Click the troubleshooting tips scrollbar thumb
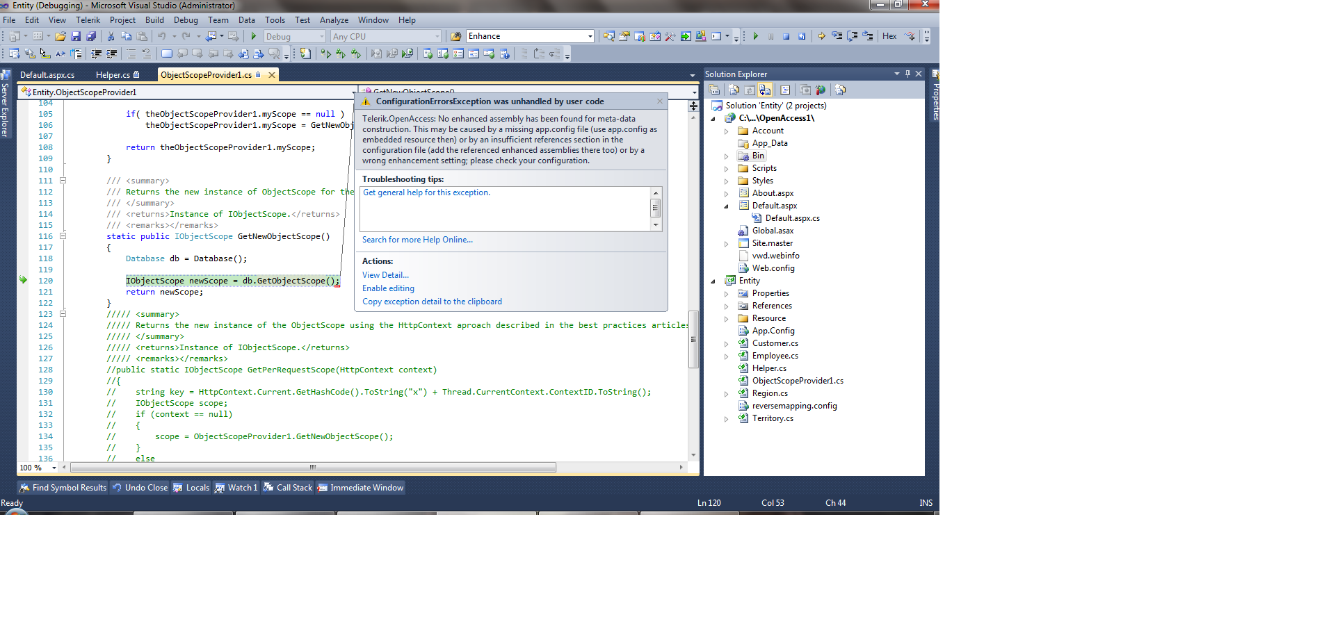Viewport: 1324px width, 642px height. click(655, 208)
